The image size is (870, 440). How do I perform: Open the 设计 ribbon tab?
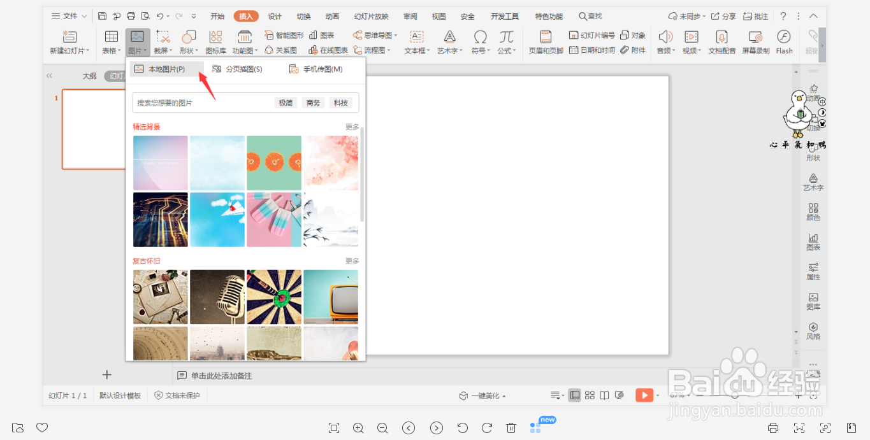[275, 16]
